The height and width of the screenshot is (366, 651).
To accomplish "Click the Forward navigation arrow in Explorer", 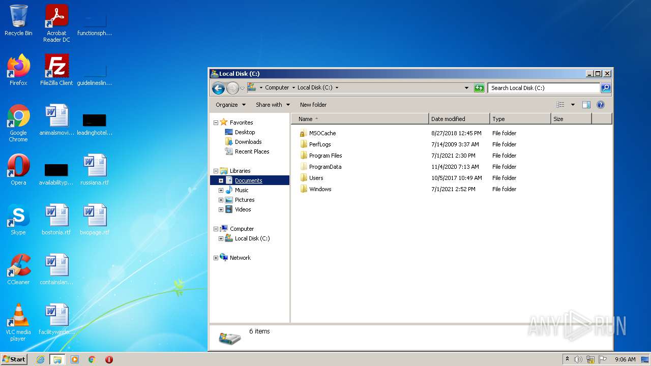I will pos(232,88).
